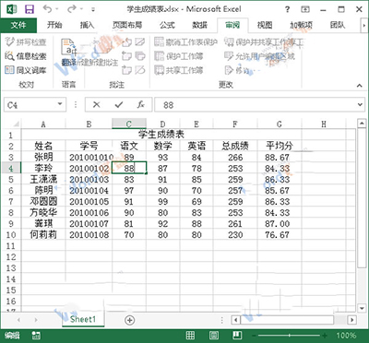Confirm the cell entry with the checkmark
Viewport: 369px width, 343px height.
(x=119, y=105)
